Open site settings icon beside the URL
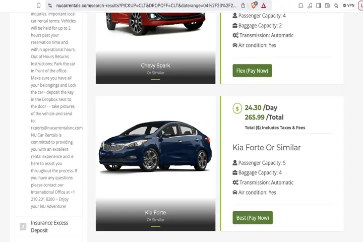This screenshot has width=363, height=242. [50, 6]
